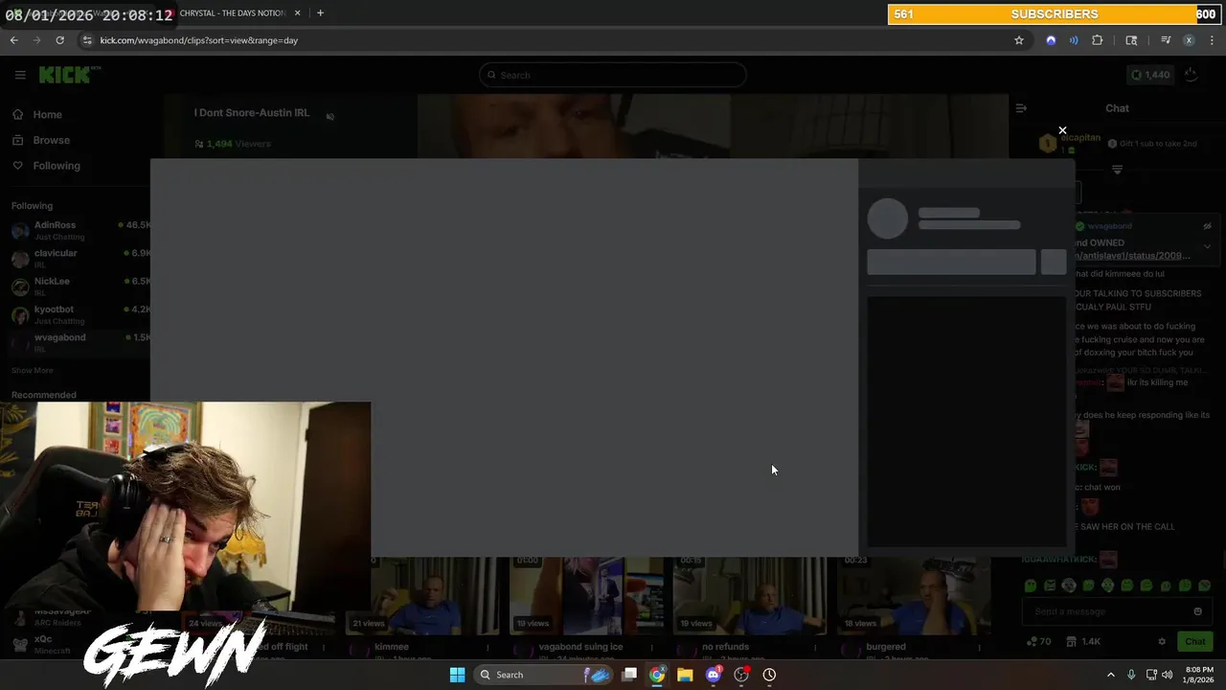
Task: Open channel points icon showing 70
Action: pyautogui.click(x=1038, y=641)
